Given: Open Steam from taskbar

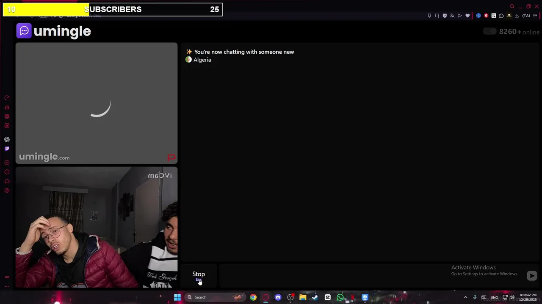Looking at the screenshot, I should pos(315,297).
